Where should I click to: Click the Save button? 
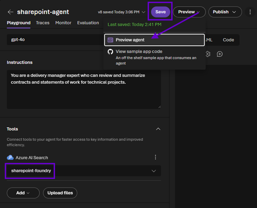(x=161, y=12)
